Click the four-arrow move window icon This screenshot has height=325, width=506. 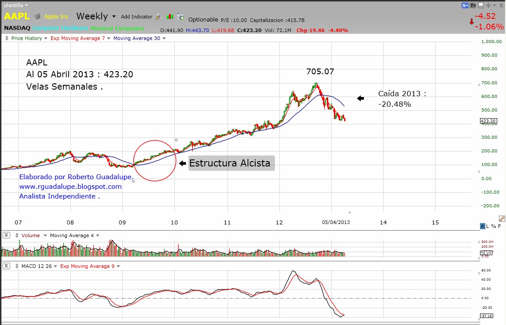point(488,5)
